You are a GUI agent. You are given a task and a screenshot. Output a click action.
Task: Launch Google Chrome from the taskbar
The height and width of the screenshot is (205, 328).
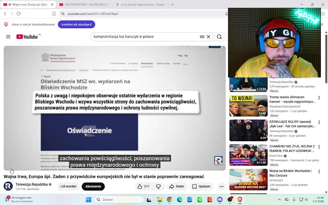pos(170,200)
